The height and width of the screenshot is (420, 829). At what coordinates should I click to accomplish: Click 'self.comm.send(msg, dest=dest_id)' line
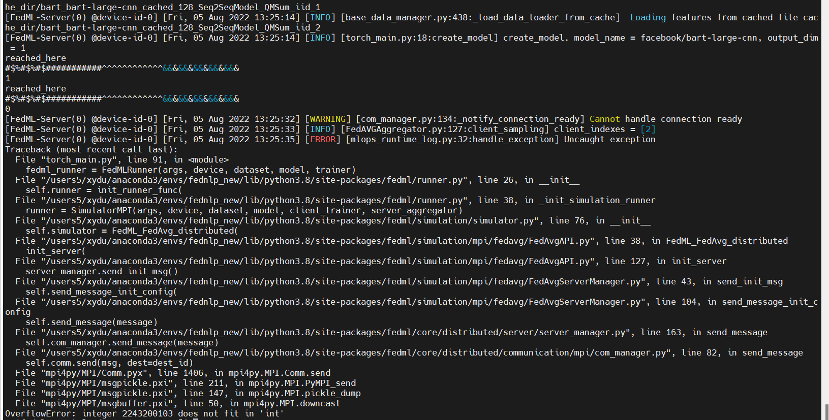click(x=109, y=363)
